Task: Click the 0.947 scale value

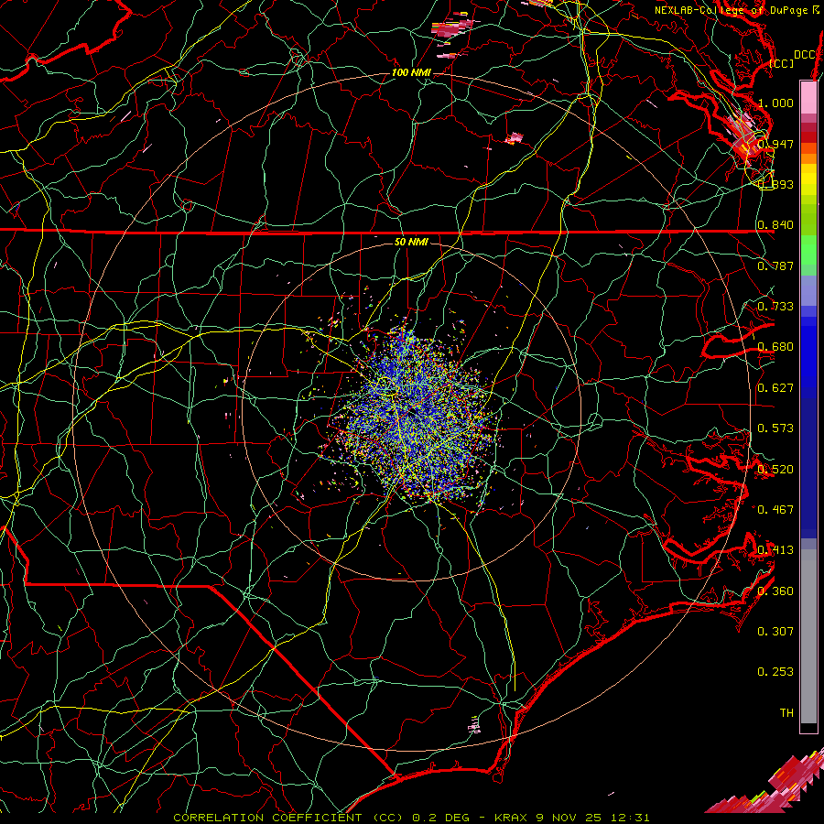Action: click(775, 144)
